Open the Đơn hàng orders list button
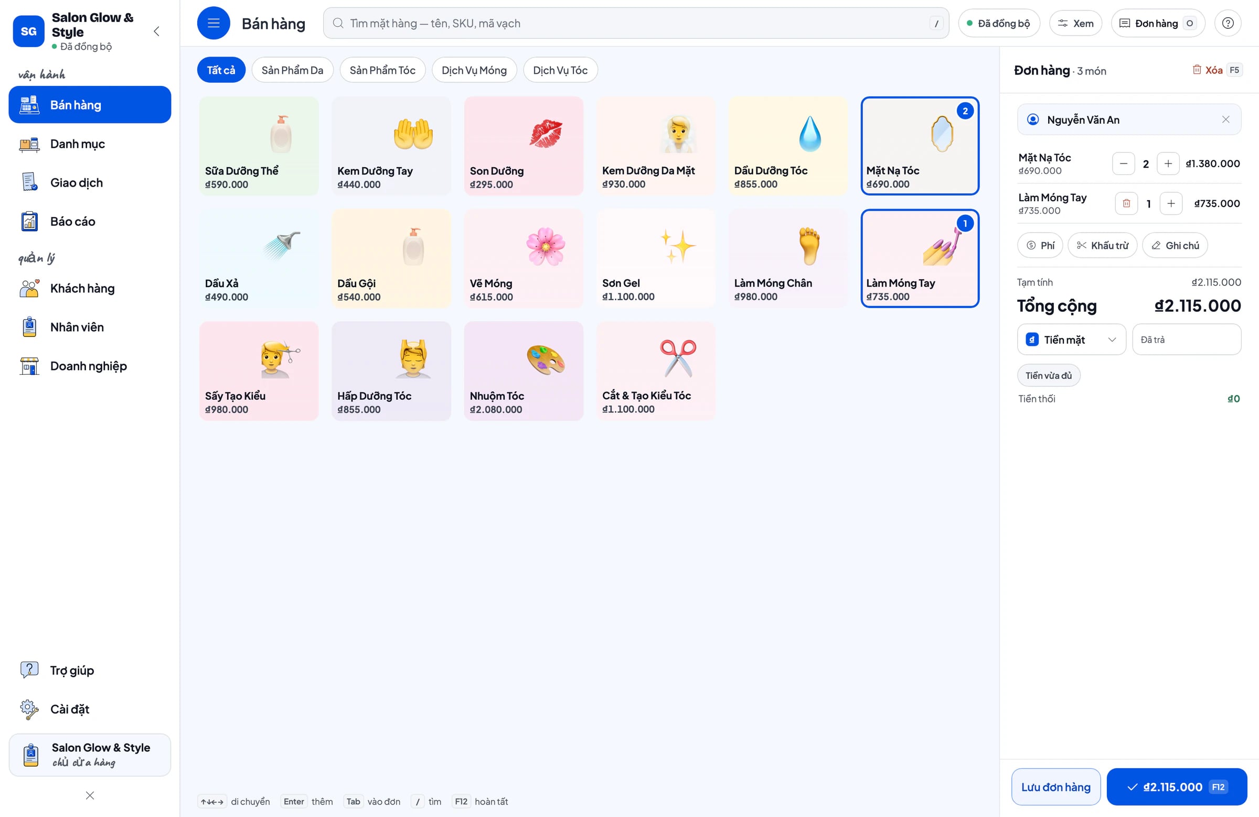This screenshot has width=1259, height=817. pos(1158,23)
